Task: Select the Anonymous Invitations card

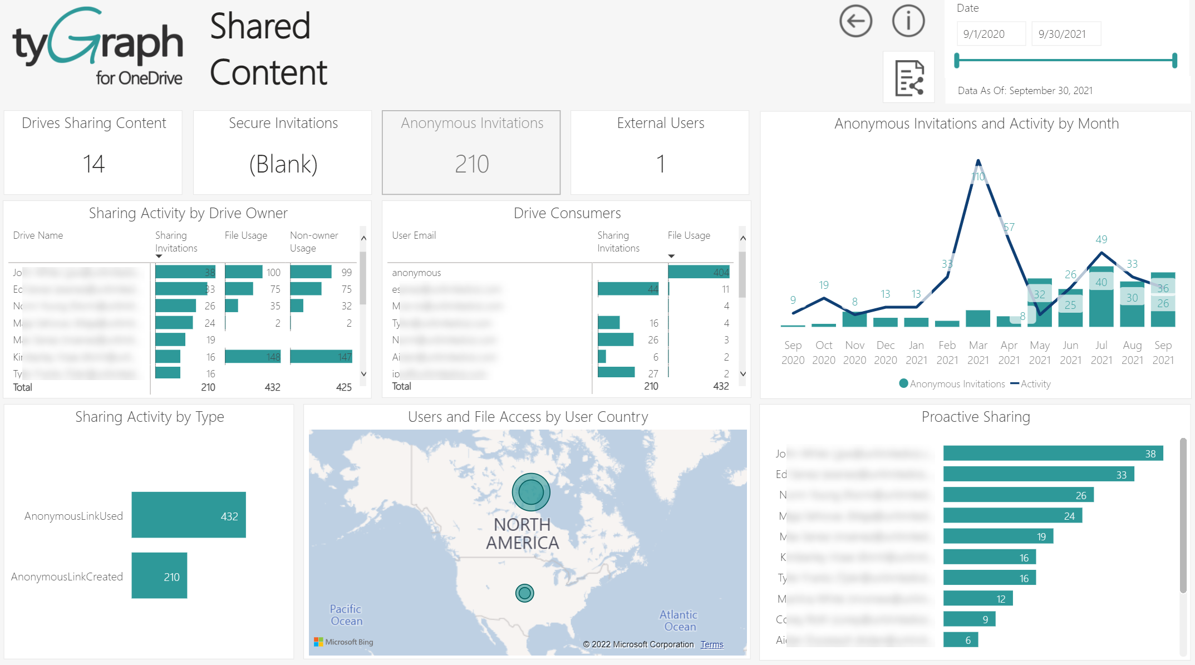Action: 471,152
